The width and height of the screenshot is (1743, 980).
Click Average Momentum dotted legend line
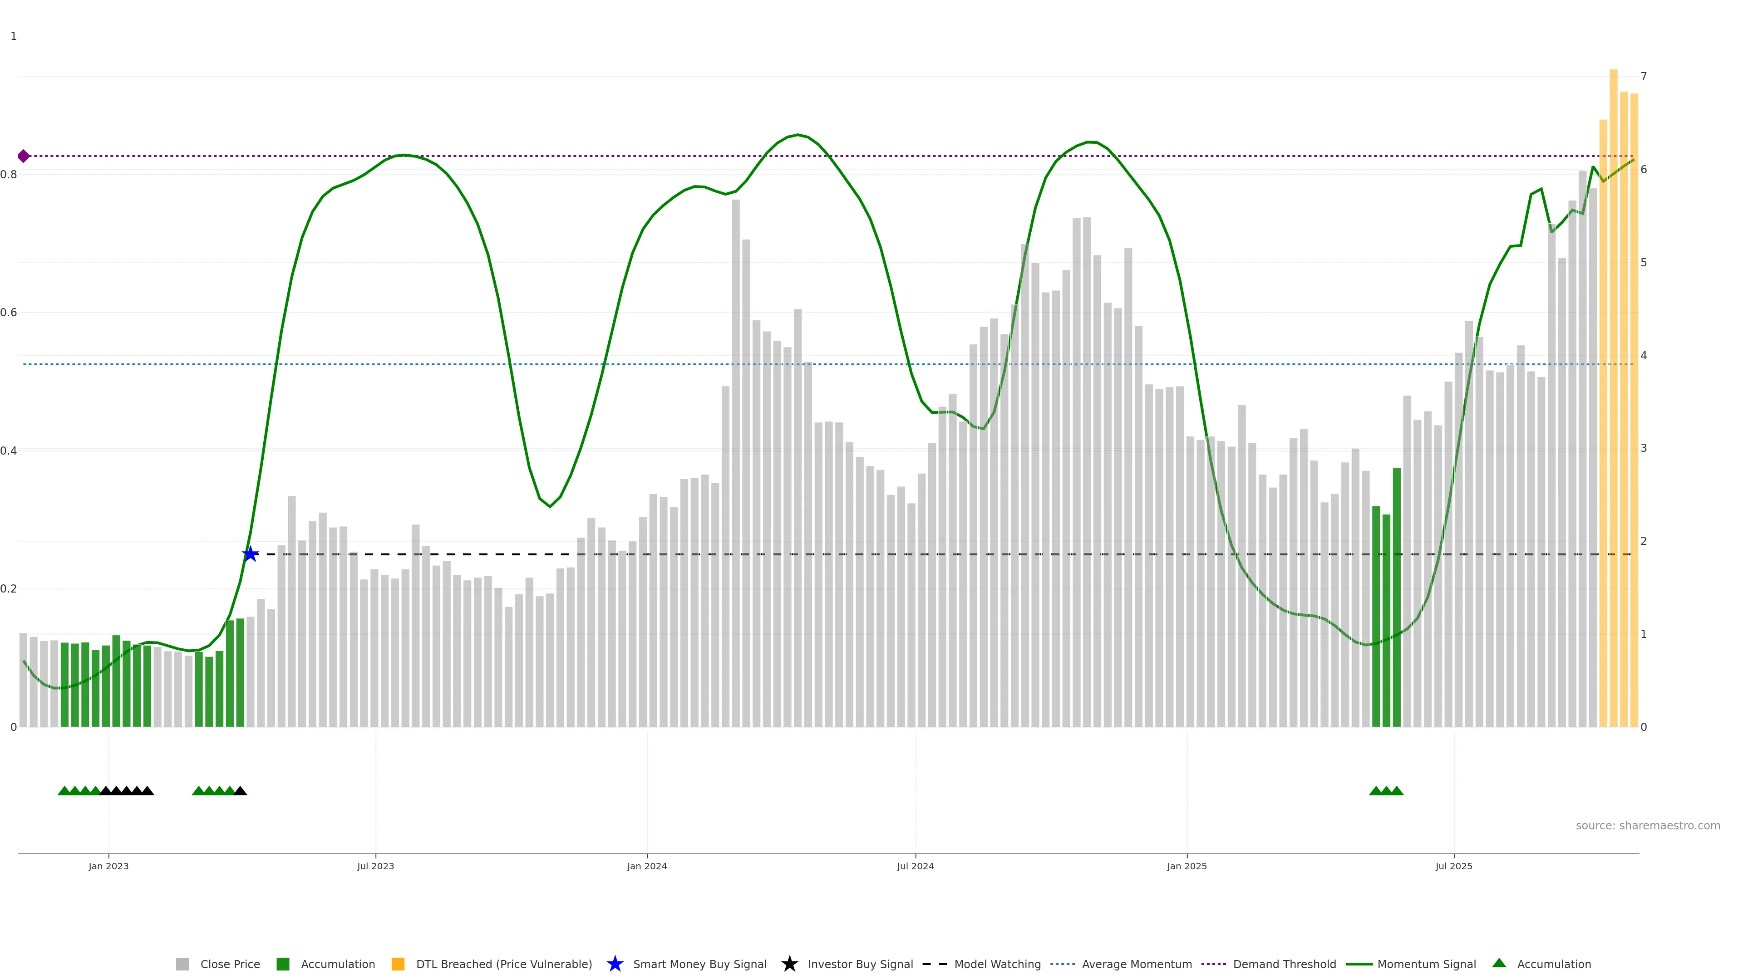pyautogui.click(x=1062, y=964)
